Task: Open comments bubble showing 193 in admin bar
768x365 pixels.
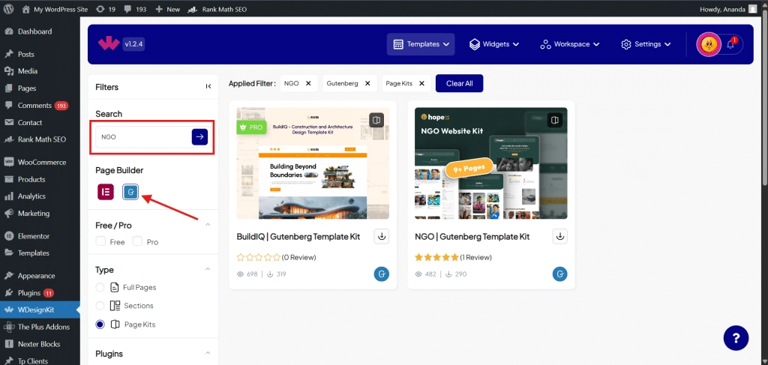Action: [x=135, y=9]
